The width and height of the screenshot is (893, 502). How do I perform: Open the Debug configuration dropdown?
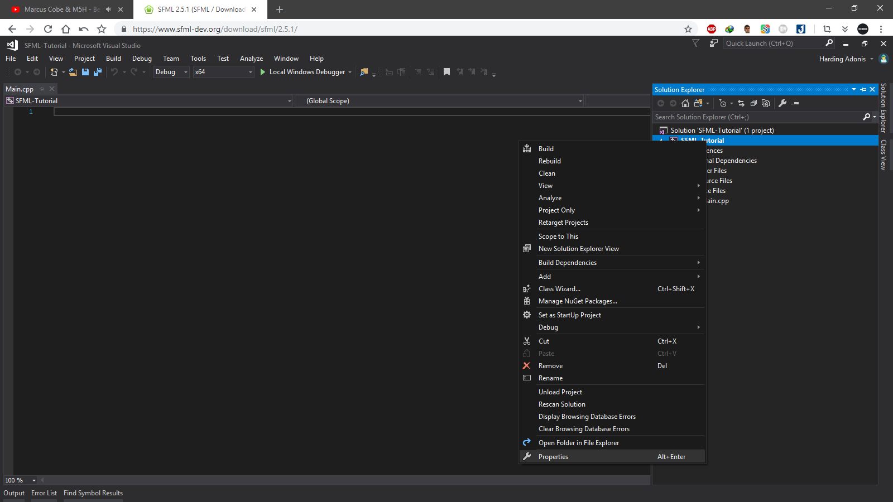[x=171, y=72]
